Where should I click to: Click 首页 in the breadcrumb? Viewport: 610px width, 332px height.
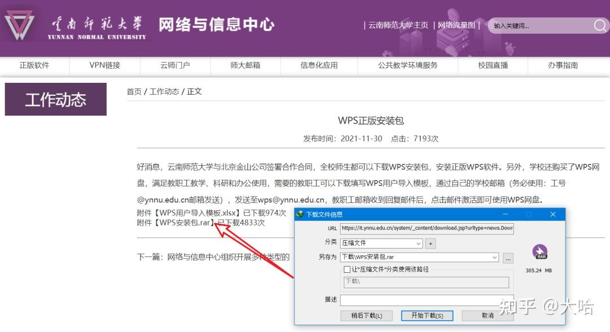(134, 92)
